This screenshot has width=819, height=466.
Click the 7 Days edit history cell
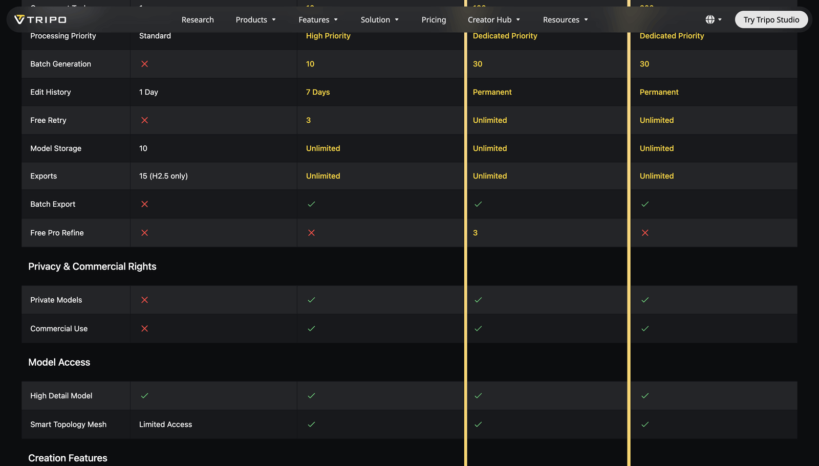click(x=318, y=92)
